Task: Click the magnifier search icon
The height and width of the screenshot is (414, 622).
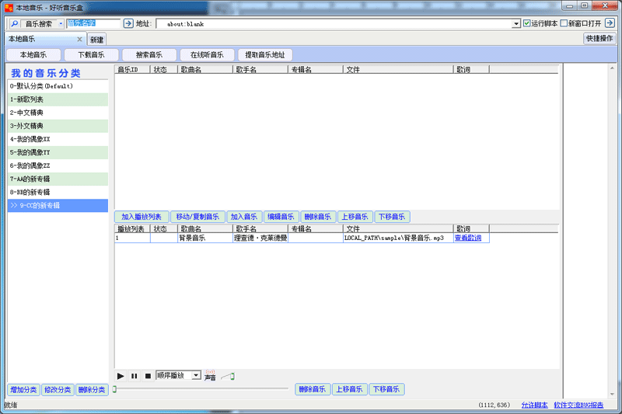Action: point(14,24)
